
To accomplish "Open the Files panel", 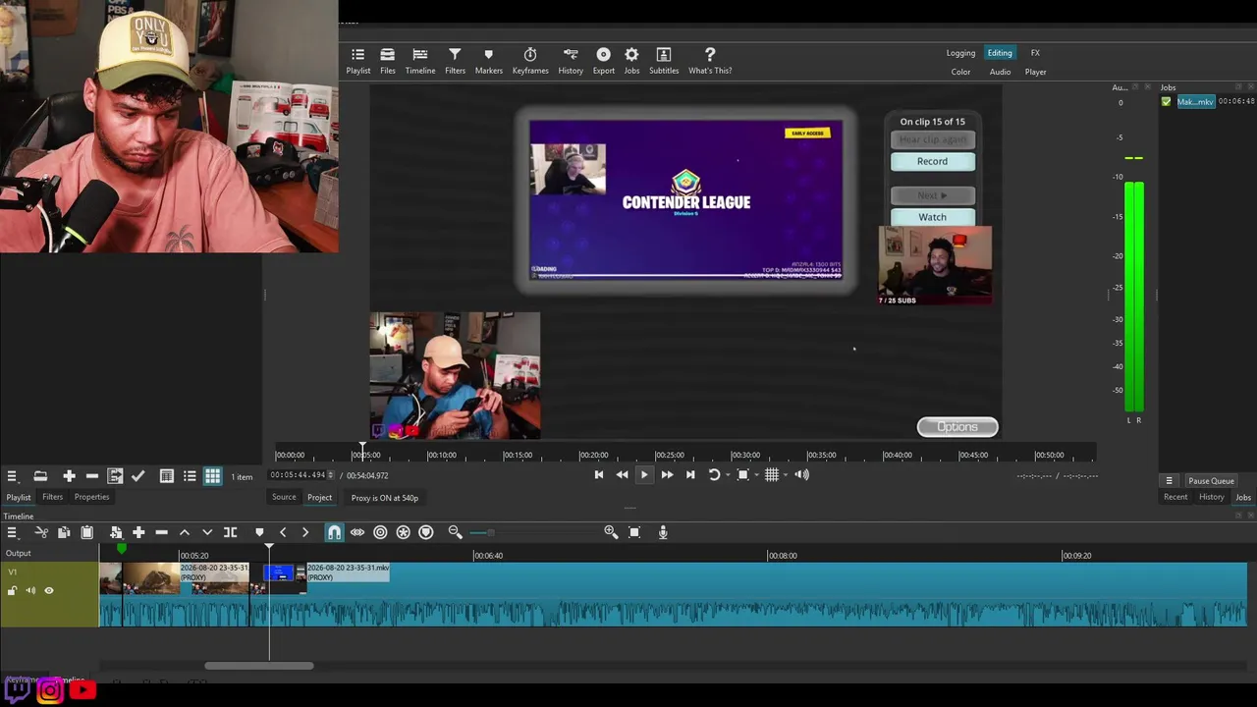I will click(388, 61).
